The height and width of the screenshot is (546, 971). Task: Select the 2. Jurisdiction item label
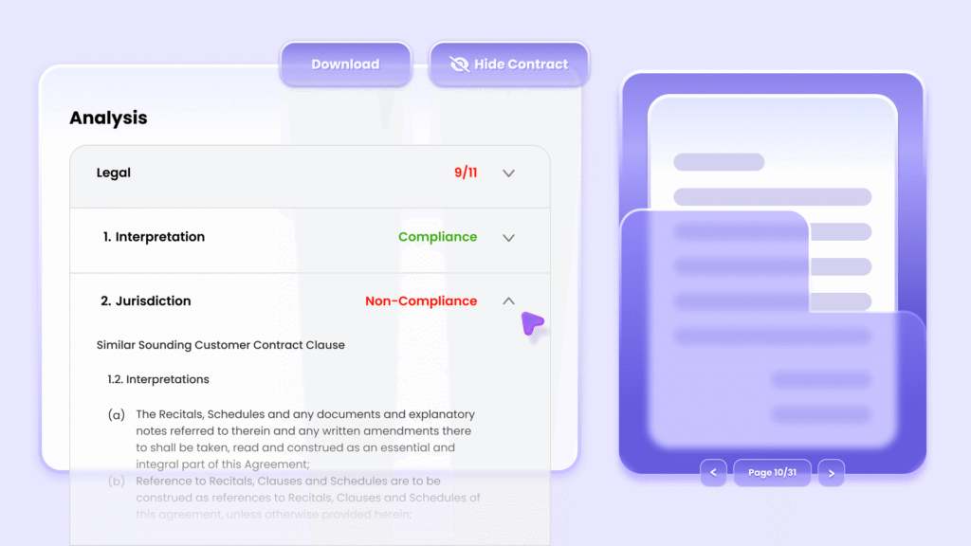pos(146,301)
